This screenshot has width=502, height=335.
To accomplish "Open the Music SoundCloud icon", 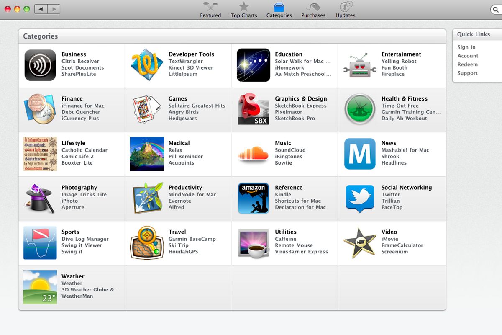I will [254, 154].
